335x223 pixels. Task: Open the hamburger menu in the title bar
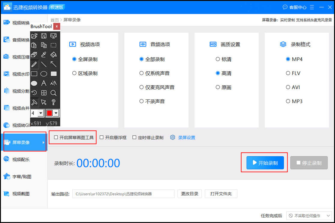click(312, 7)
